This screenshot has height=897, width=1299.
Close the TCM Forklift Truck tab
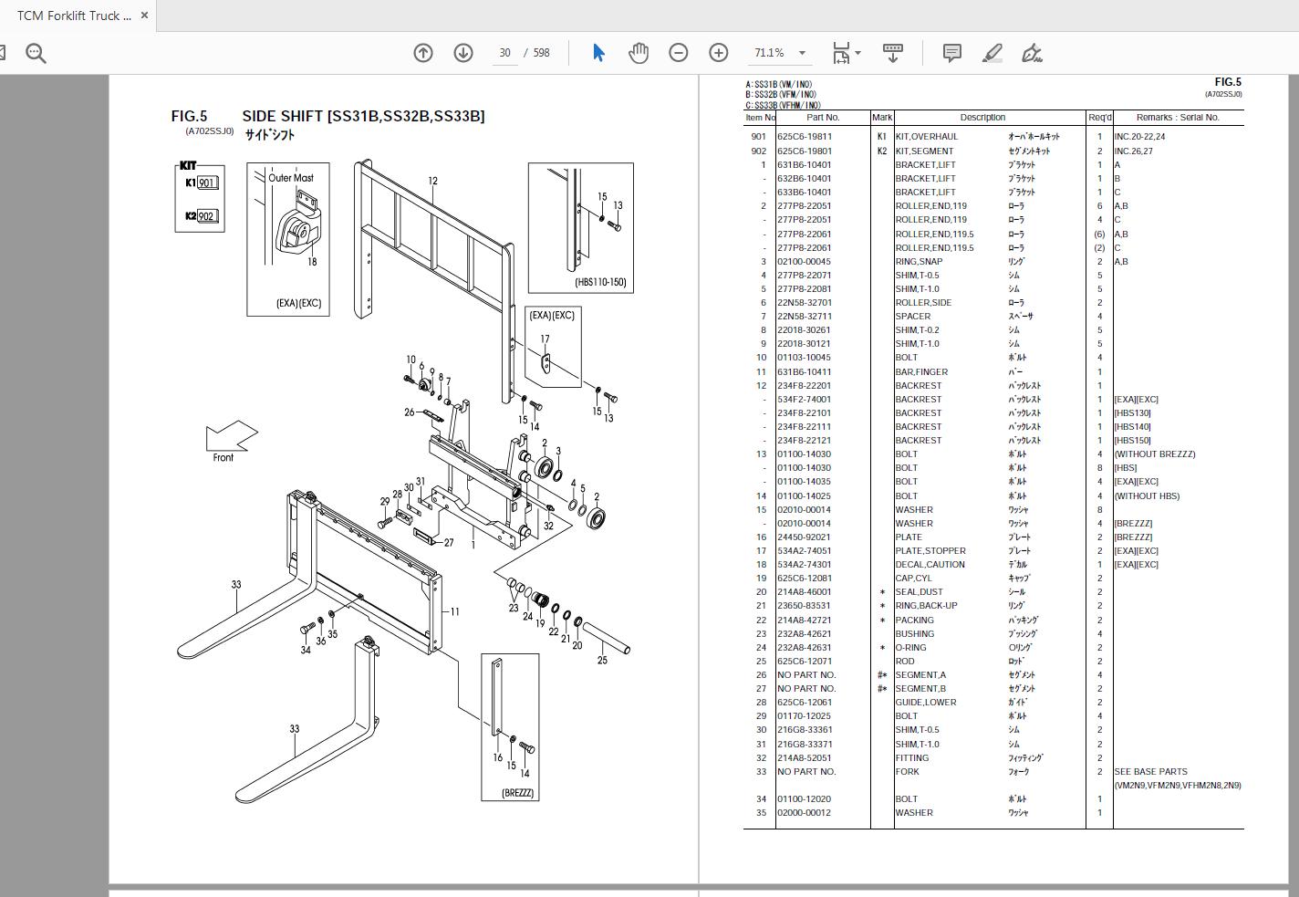point(143,15)
